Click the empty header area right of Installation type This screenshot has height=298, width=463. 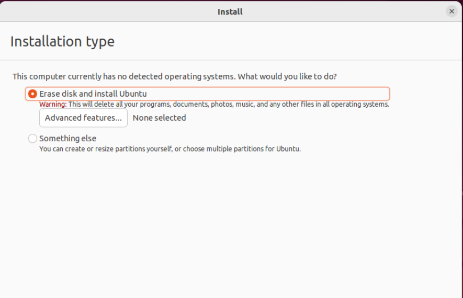(x=288, y=41)
